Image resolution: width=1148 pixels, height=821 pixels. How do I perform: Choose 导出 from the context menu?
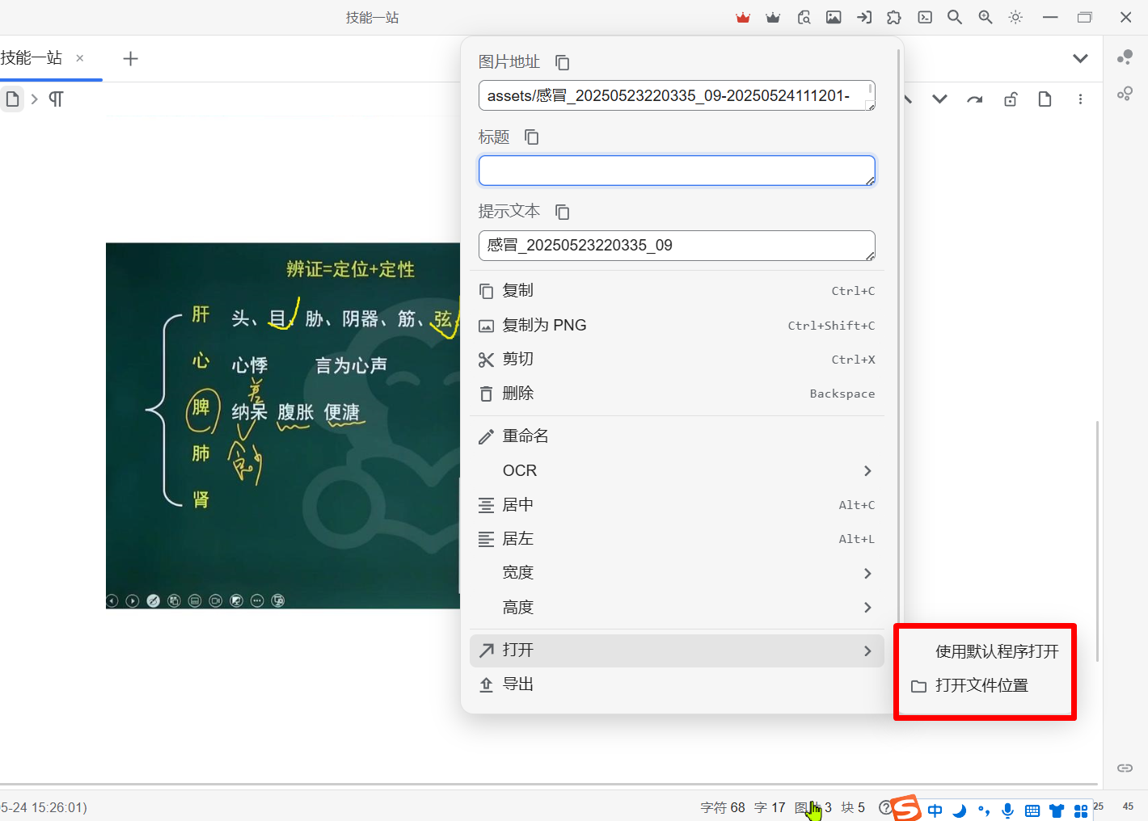(x=677, y=684)
